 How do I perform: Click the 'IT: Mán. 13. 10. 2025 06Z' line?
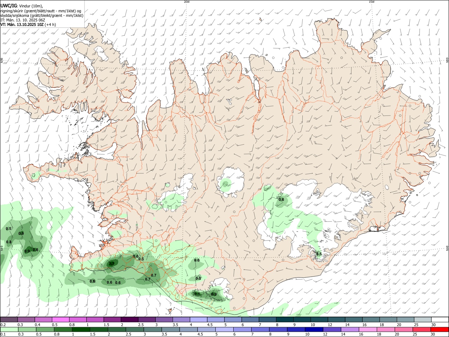(x=23, y=20)
